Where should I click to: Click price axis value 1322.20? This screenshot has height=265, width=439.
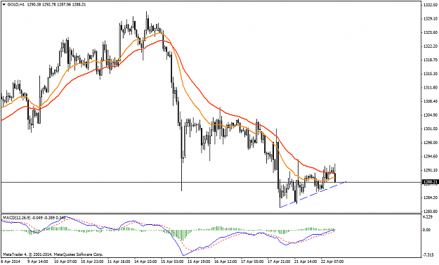click(431, 46)
